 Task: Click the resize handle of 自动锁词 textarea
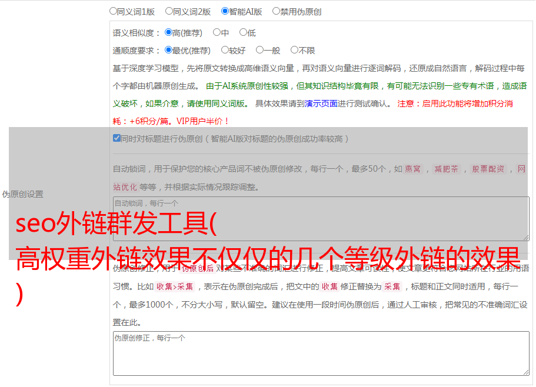526,238
